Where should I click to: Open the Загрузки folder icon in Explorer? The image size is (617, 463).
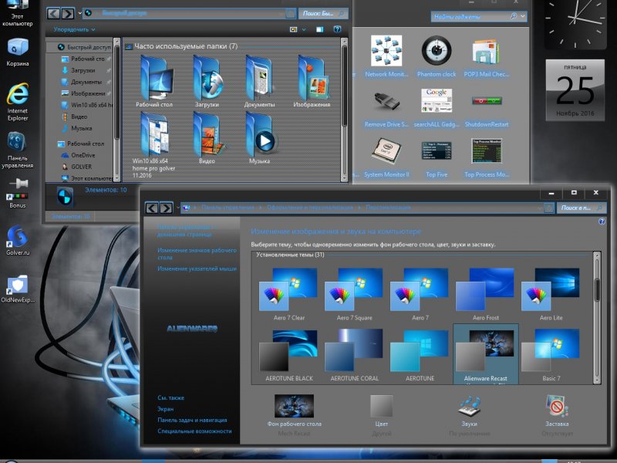tap(207, 82)
